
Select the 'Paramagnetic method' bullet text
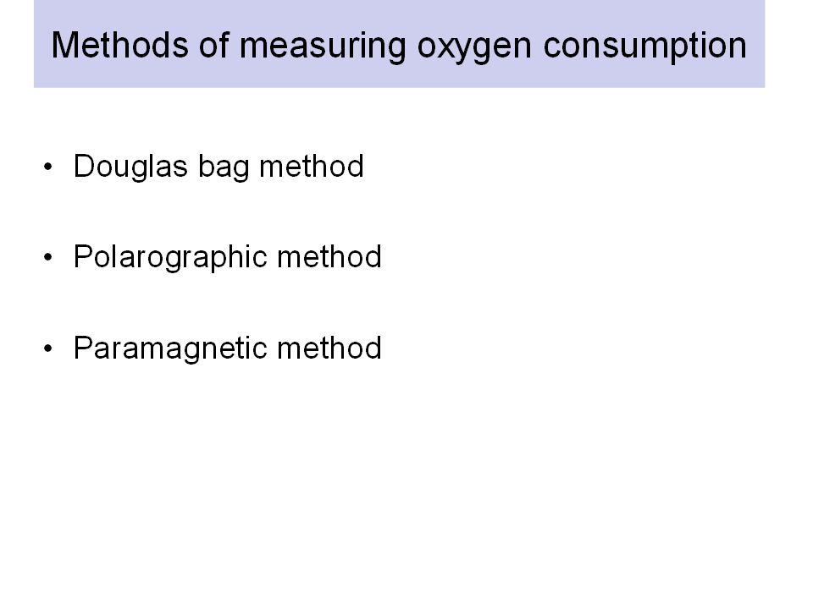point(228,348)
